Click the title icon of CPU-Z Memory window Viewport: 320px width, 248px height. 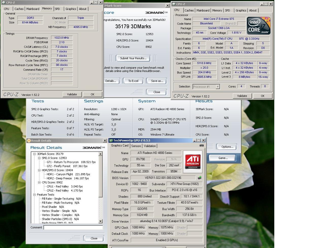point(3,3)
